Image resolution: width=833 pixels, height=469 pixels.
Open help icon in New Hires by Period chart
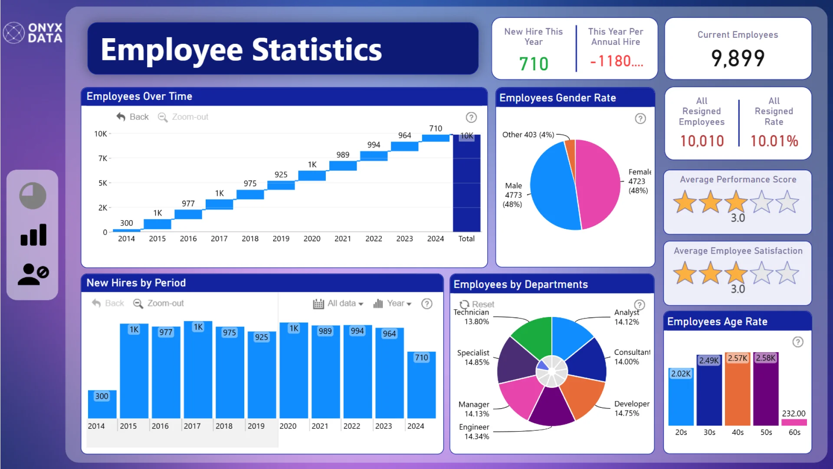click(427, 304)
